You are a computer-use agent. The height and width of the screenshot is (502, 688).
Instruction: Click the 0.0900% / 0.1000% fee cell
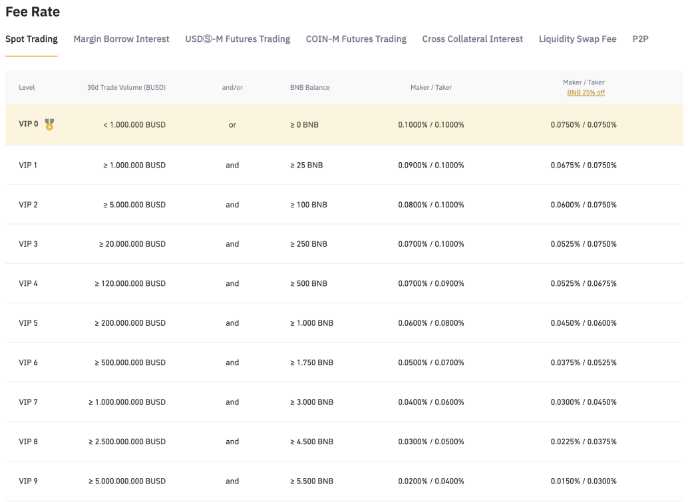pos(431,166)
